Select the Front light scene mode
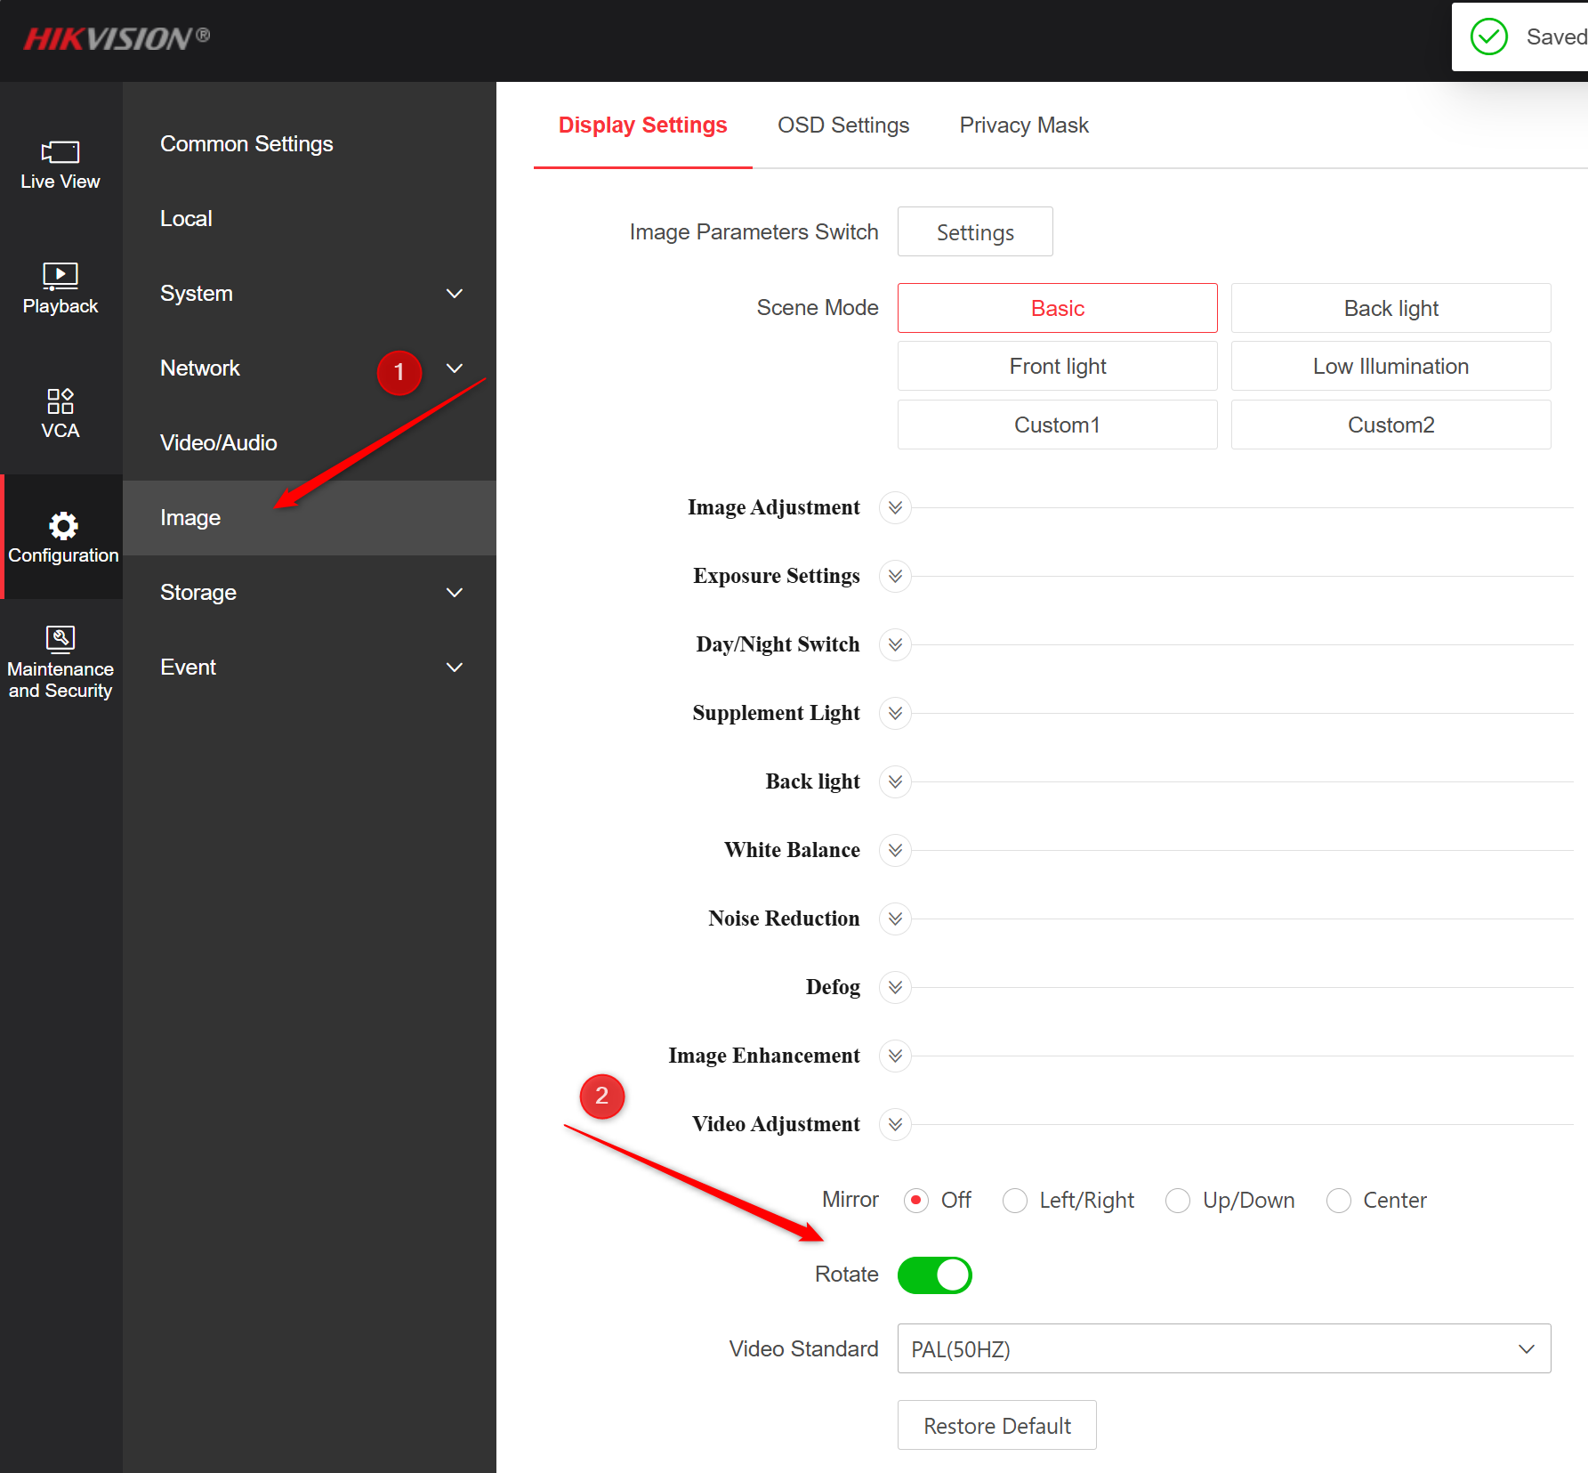The width and height of the screenshot is (1588, 1473). 1058,367
